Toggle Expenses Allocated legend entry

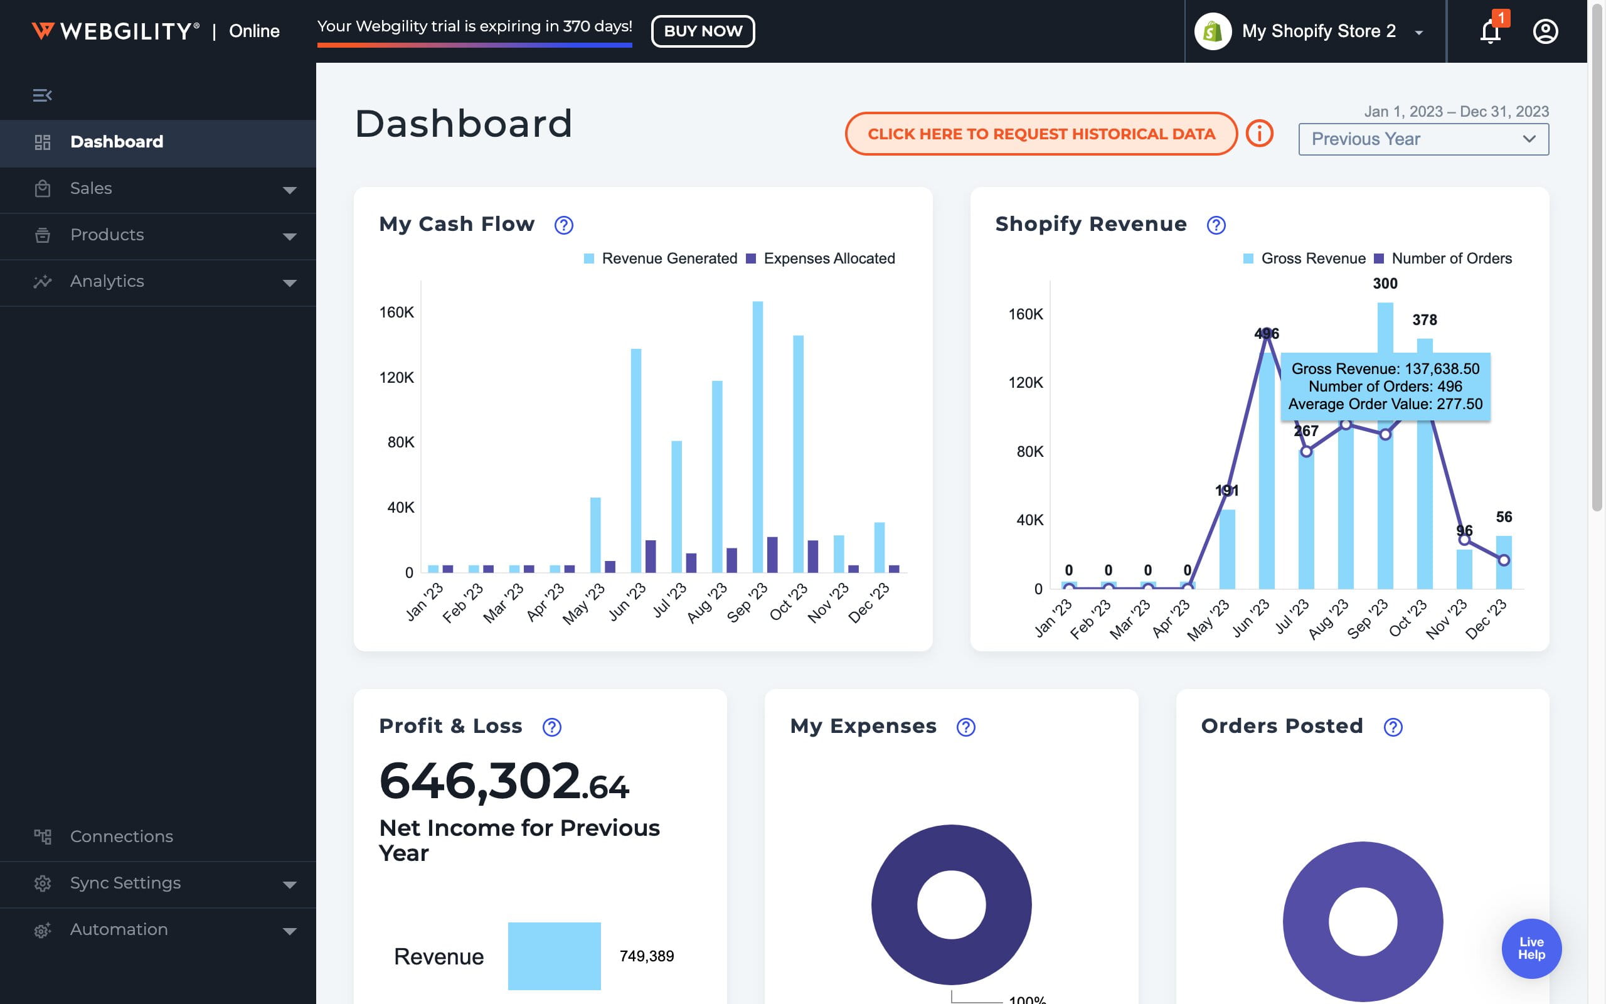tap(821, 259)
